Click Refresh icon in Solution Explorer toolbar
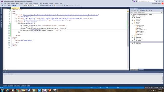The width and height of the screenshot is (164, 92). (x=143, y=10)
